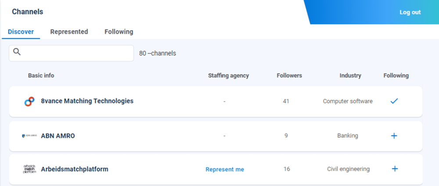Click the Industry column header
439x186 pixels.
(350, 76)
